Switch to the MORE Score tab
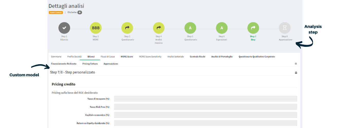The image size is (350, 128). tap(127, 57)
